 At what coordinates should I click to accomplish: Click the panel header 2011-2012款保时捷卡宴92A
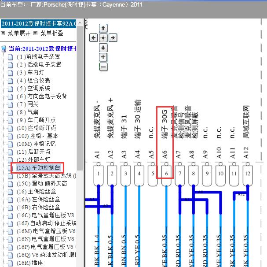point(38,23)
